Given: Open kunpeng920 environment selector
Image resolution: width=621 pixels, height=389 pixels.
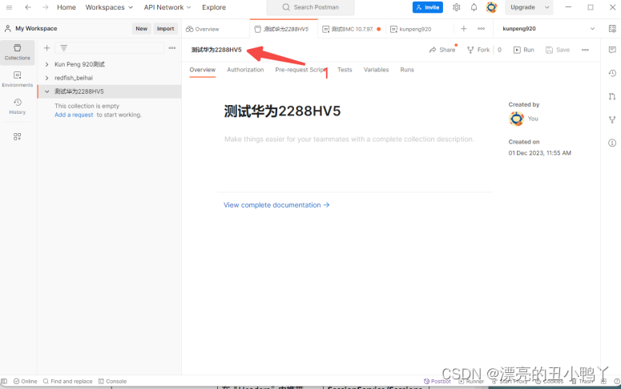Looking at the screenshot, I should [548, 29].
